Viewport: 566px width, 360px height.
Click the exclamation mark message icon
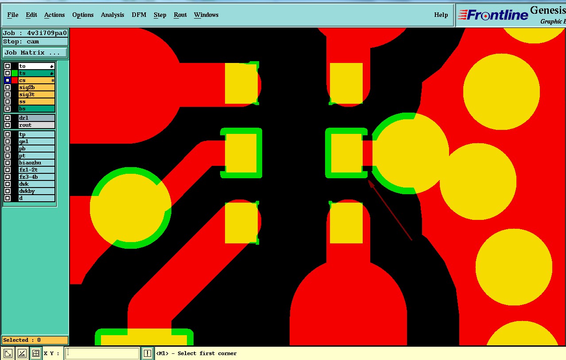click(x=147, y=353)
